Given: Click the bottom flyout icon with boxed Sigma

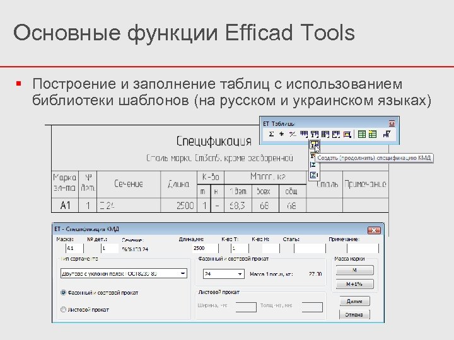Looking at the screenshot, I should 314,175.
